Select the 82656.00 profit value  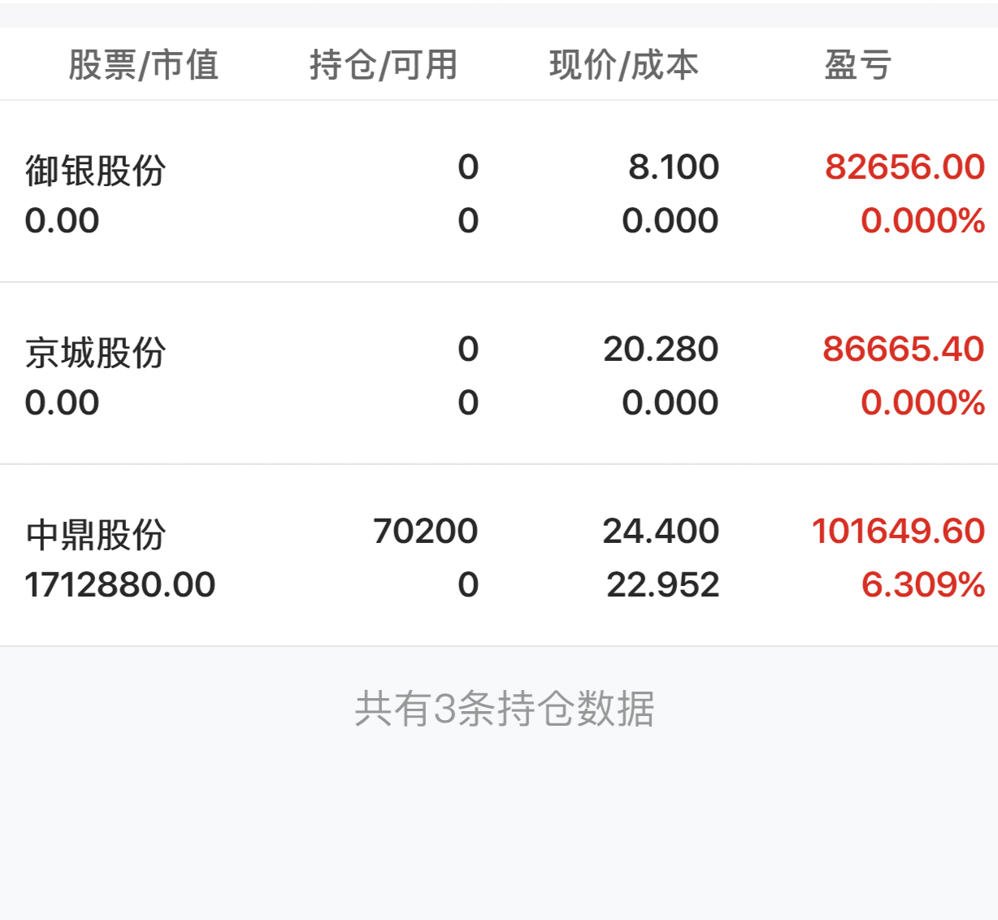coord(905,167)
